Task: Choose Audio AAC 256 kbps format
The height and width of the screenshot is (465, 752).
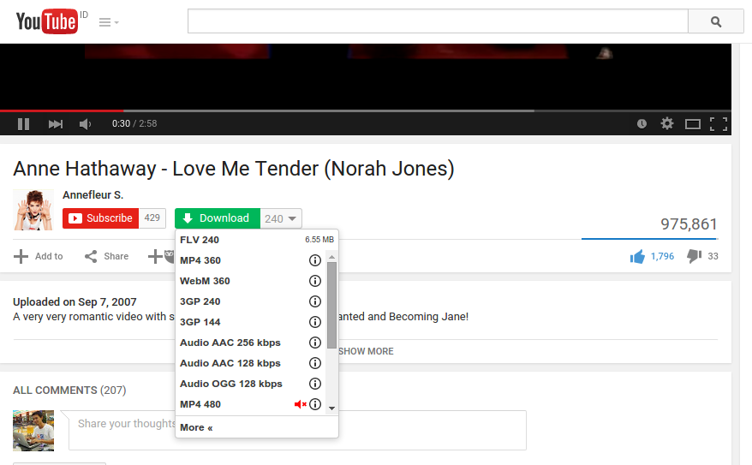Action: (230, 343)
